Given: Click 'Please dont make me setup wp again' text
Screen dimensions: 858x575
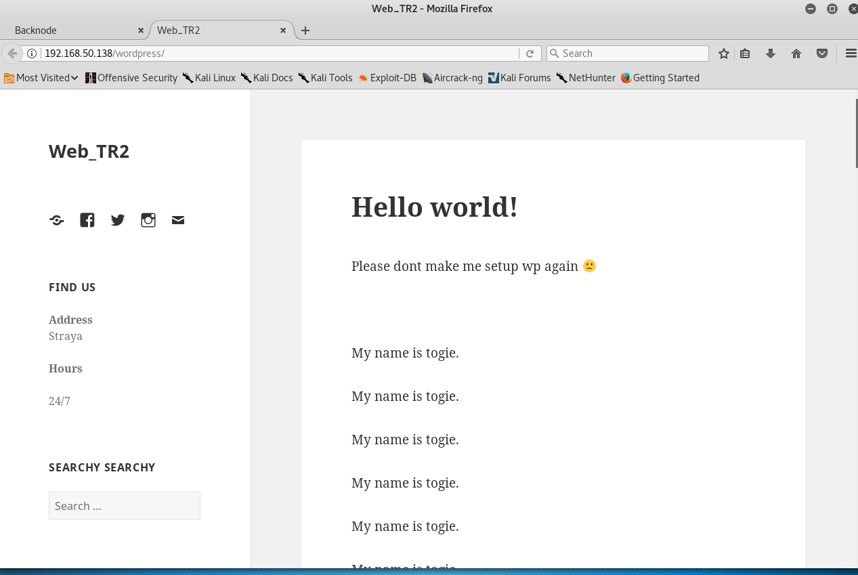Looking at the screenshot, I should [465, 266].
